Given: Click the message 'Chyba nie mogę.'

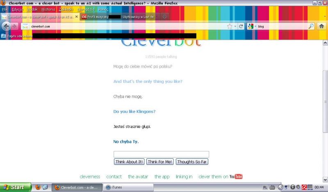Looking at the screenshot, I should click(128, 96).
